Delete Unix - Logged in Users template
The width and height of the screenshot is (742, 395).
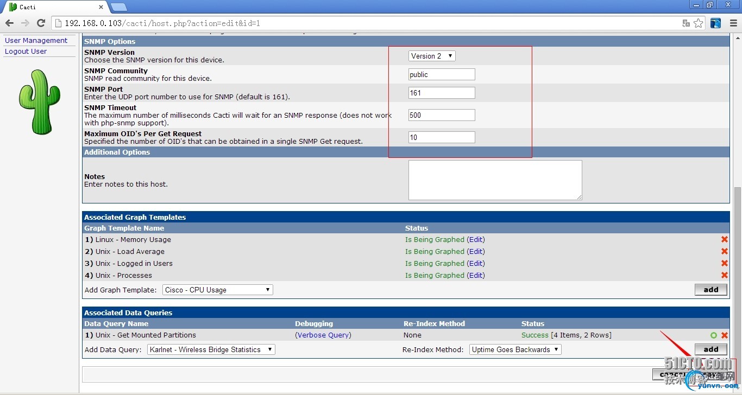click(724, 263)
